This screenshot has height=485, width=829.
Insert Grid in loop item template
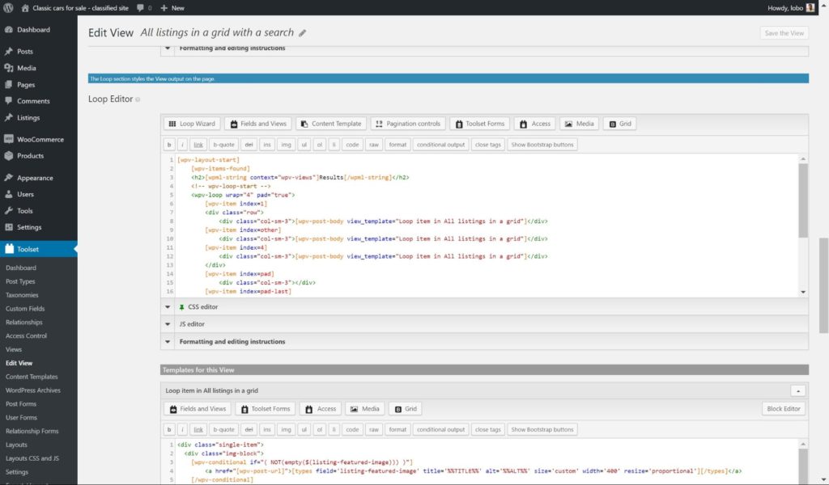pos(405,409)
